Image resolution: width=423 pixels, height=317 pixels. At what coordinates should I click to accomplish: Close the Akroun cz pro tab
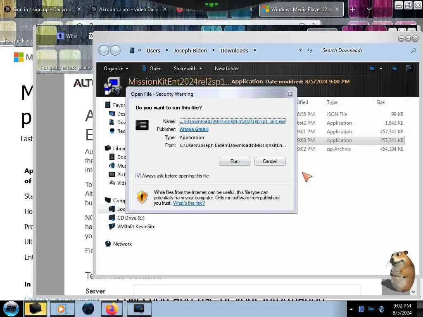(x=164, y=9)
